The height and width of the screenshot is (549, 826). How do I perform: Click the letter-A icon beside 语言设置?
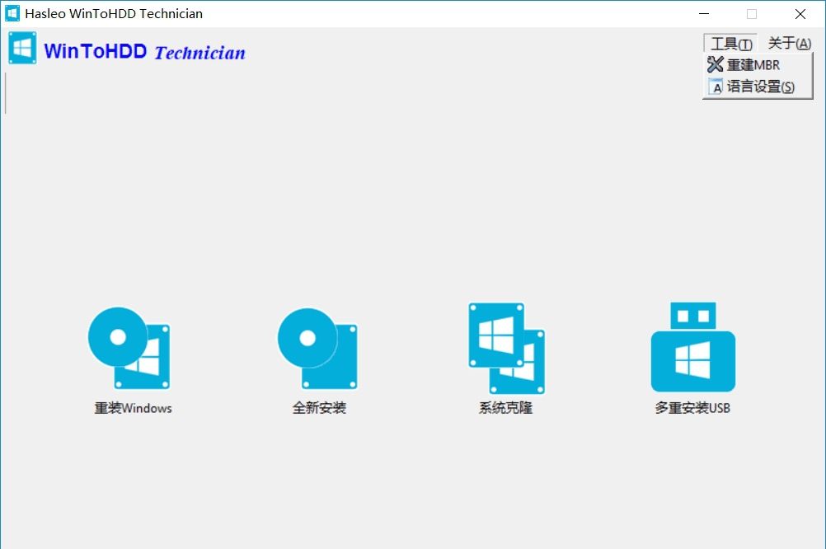point(714,87)
